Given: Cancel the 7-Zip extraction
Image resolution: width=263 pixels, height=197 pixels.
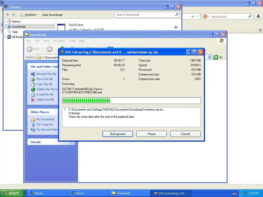Looking at the screenshot, I should click(185, 134).
